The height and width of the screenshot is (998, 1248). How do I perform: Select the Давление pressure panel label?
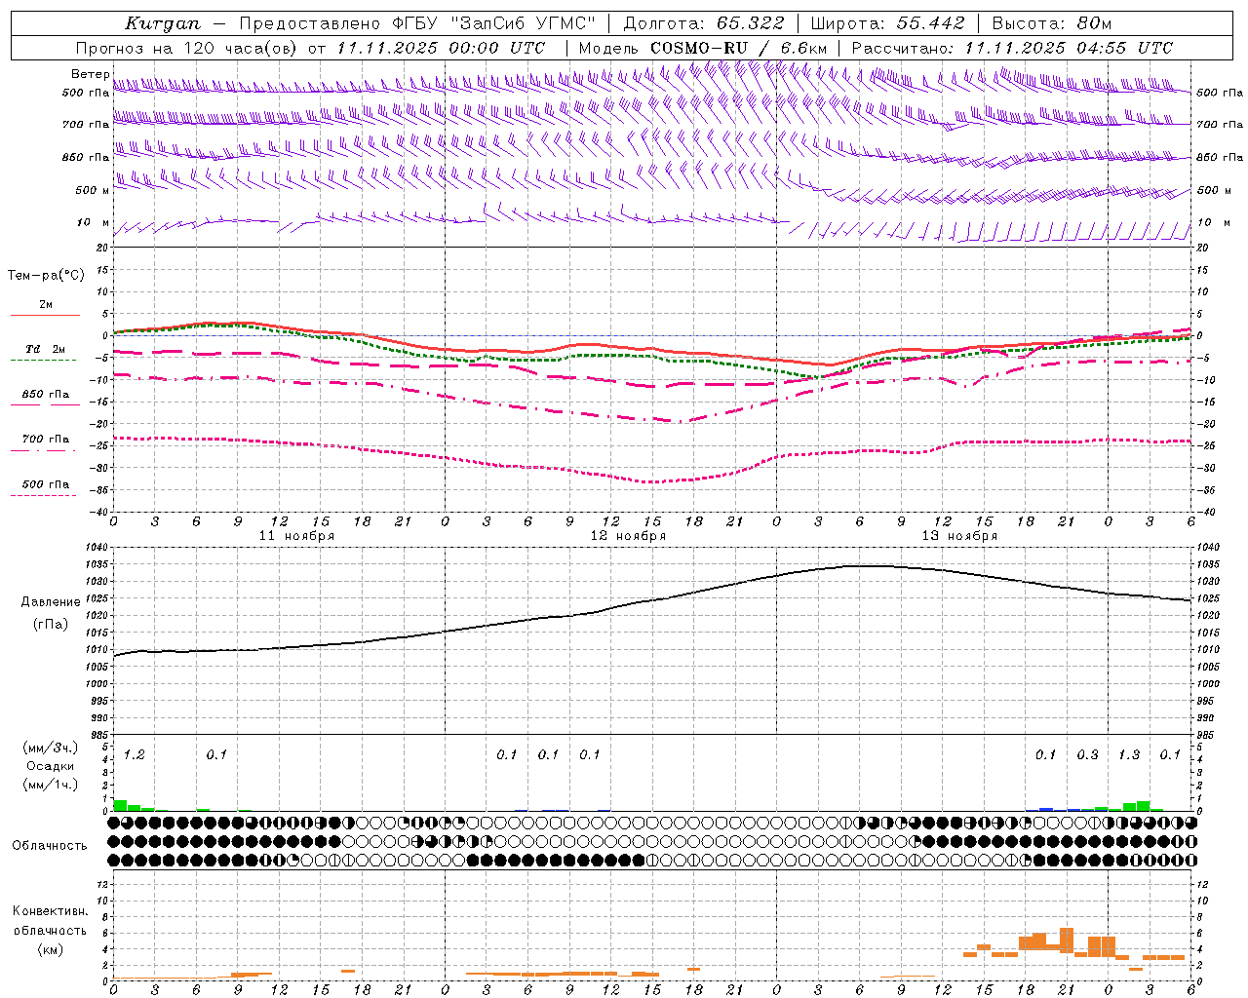point(51,602)
